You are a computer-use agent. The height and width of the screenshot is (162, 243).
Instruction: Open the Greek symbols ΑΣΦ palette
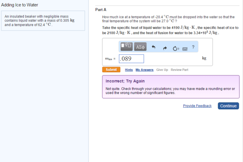(x=140, y=47)
